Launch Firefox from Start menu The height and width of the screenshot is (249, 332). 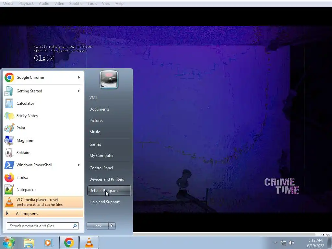(x=43, y=177)
